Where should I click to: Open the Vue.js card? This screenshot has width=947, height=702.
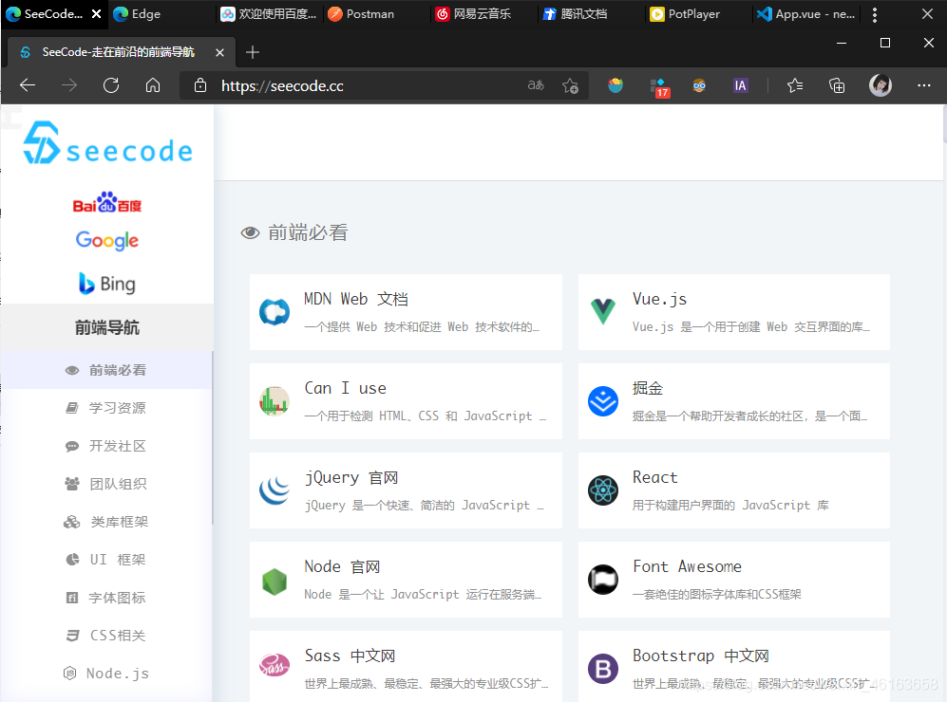(x=734, y=312)
